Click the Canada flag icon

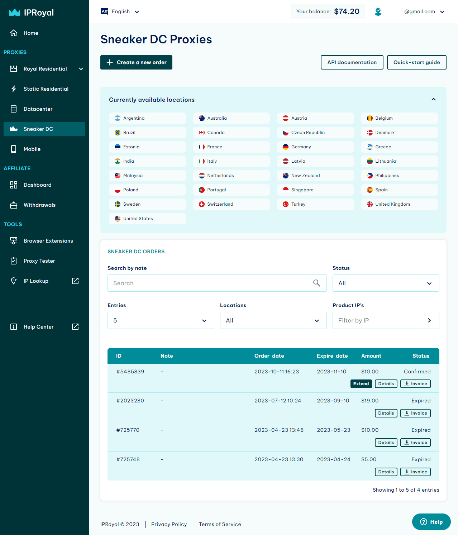coord(202,133)
